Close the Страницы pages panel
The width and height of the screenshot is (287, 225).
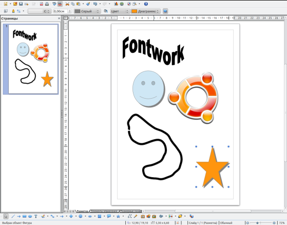point(59,18)
